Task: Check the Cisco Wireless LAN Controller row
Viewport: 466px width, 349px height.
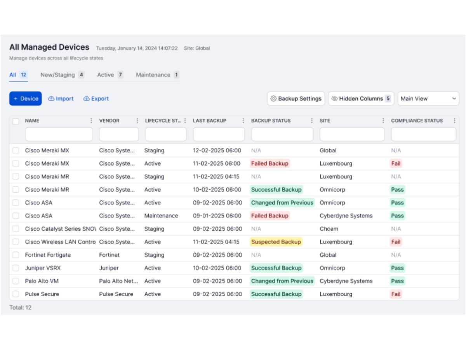Action: (x=16, y=242)
